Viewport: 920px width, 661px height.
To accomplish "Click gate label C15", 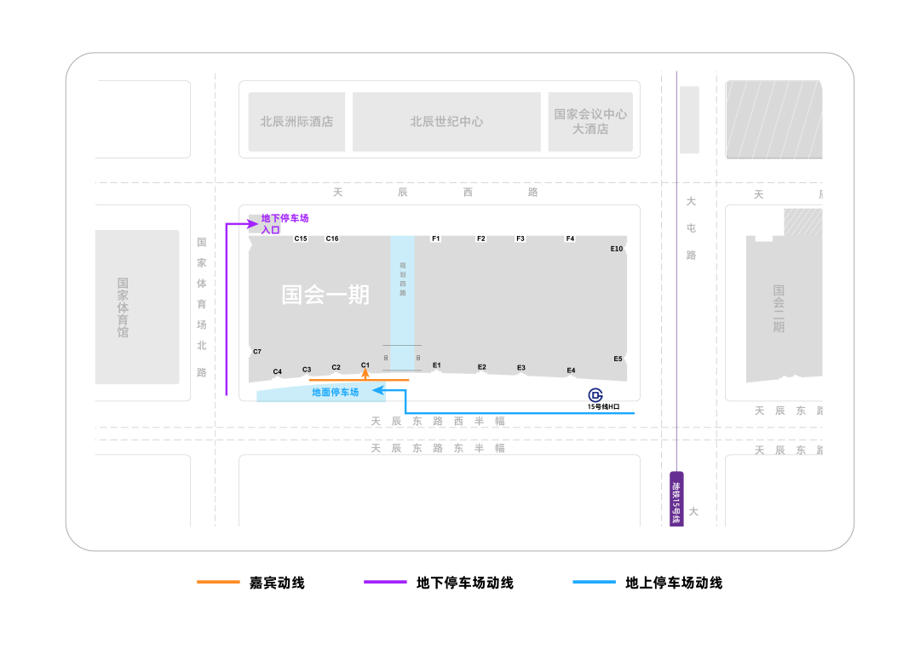I will point(301,239).
